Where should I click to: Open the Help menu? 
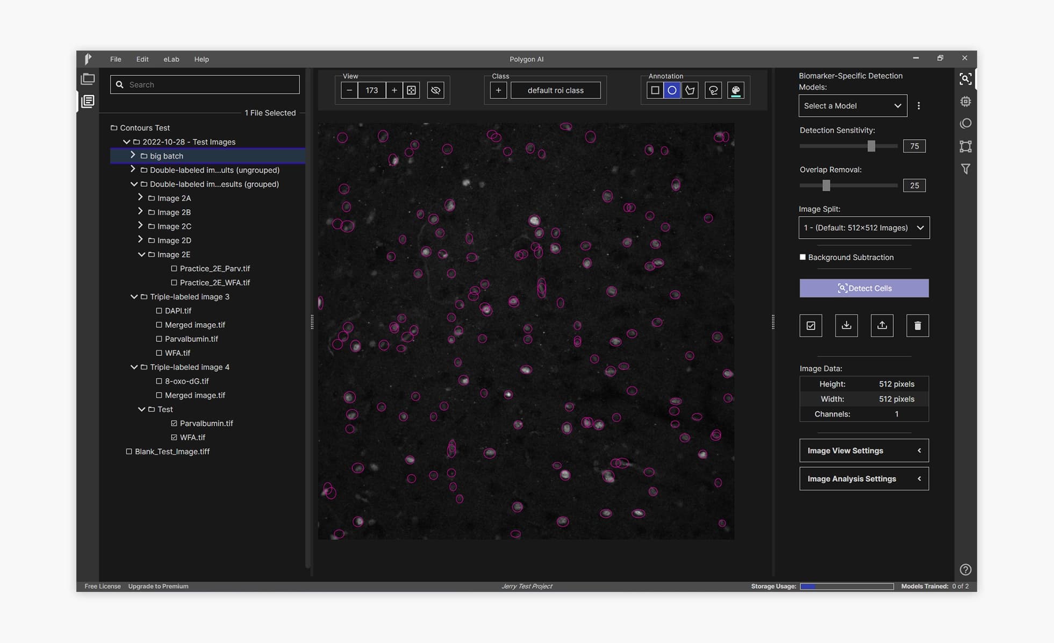(x=202, y=59)
